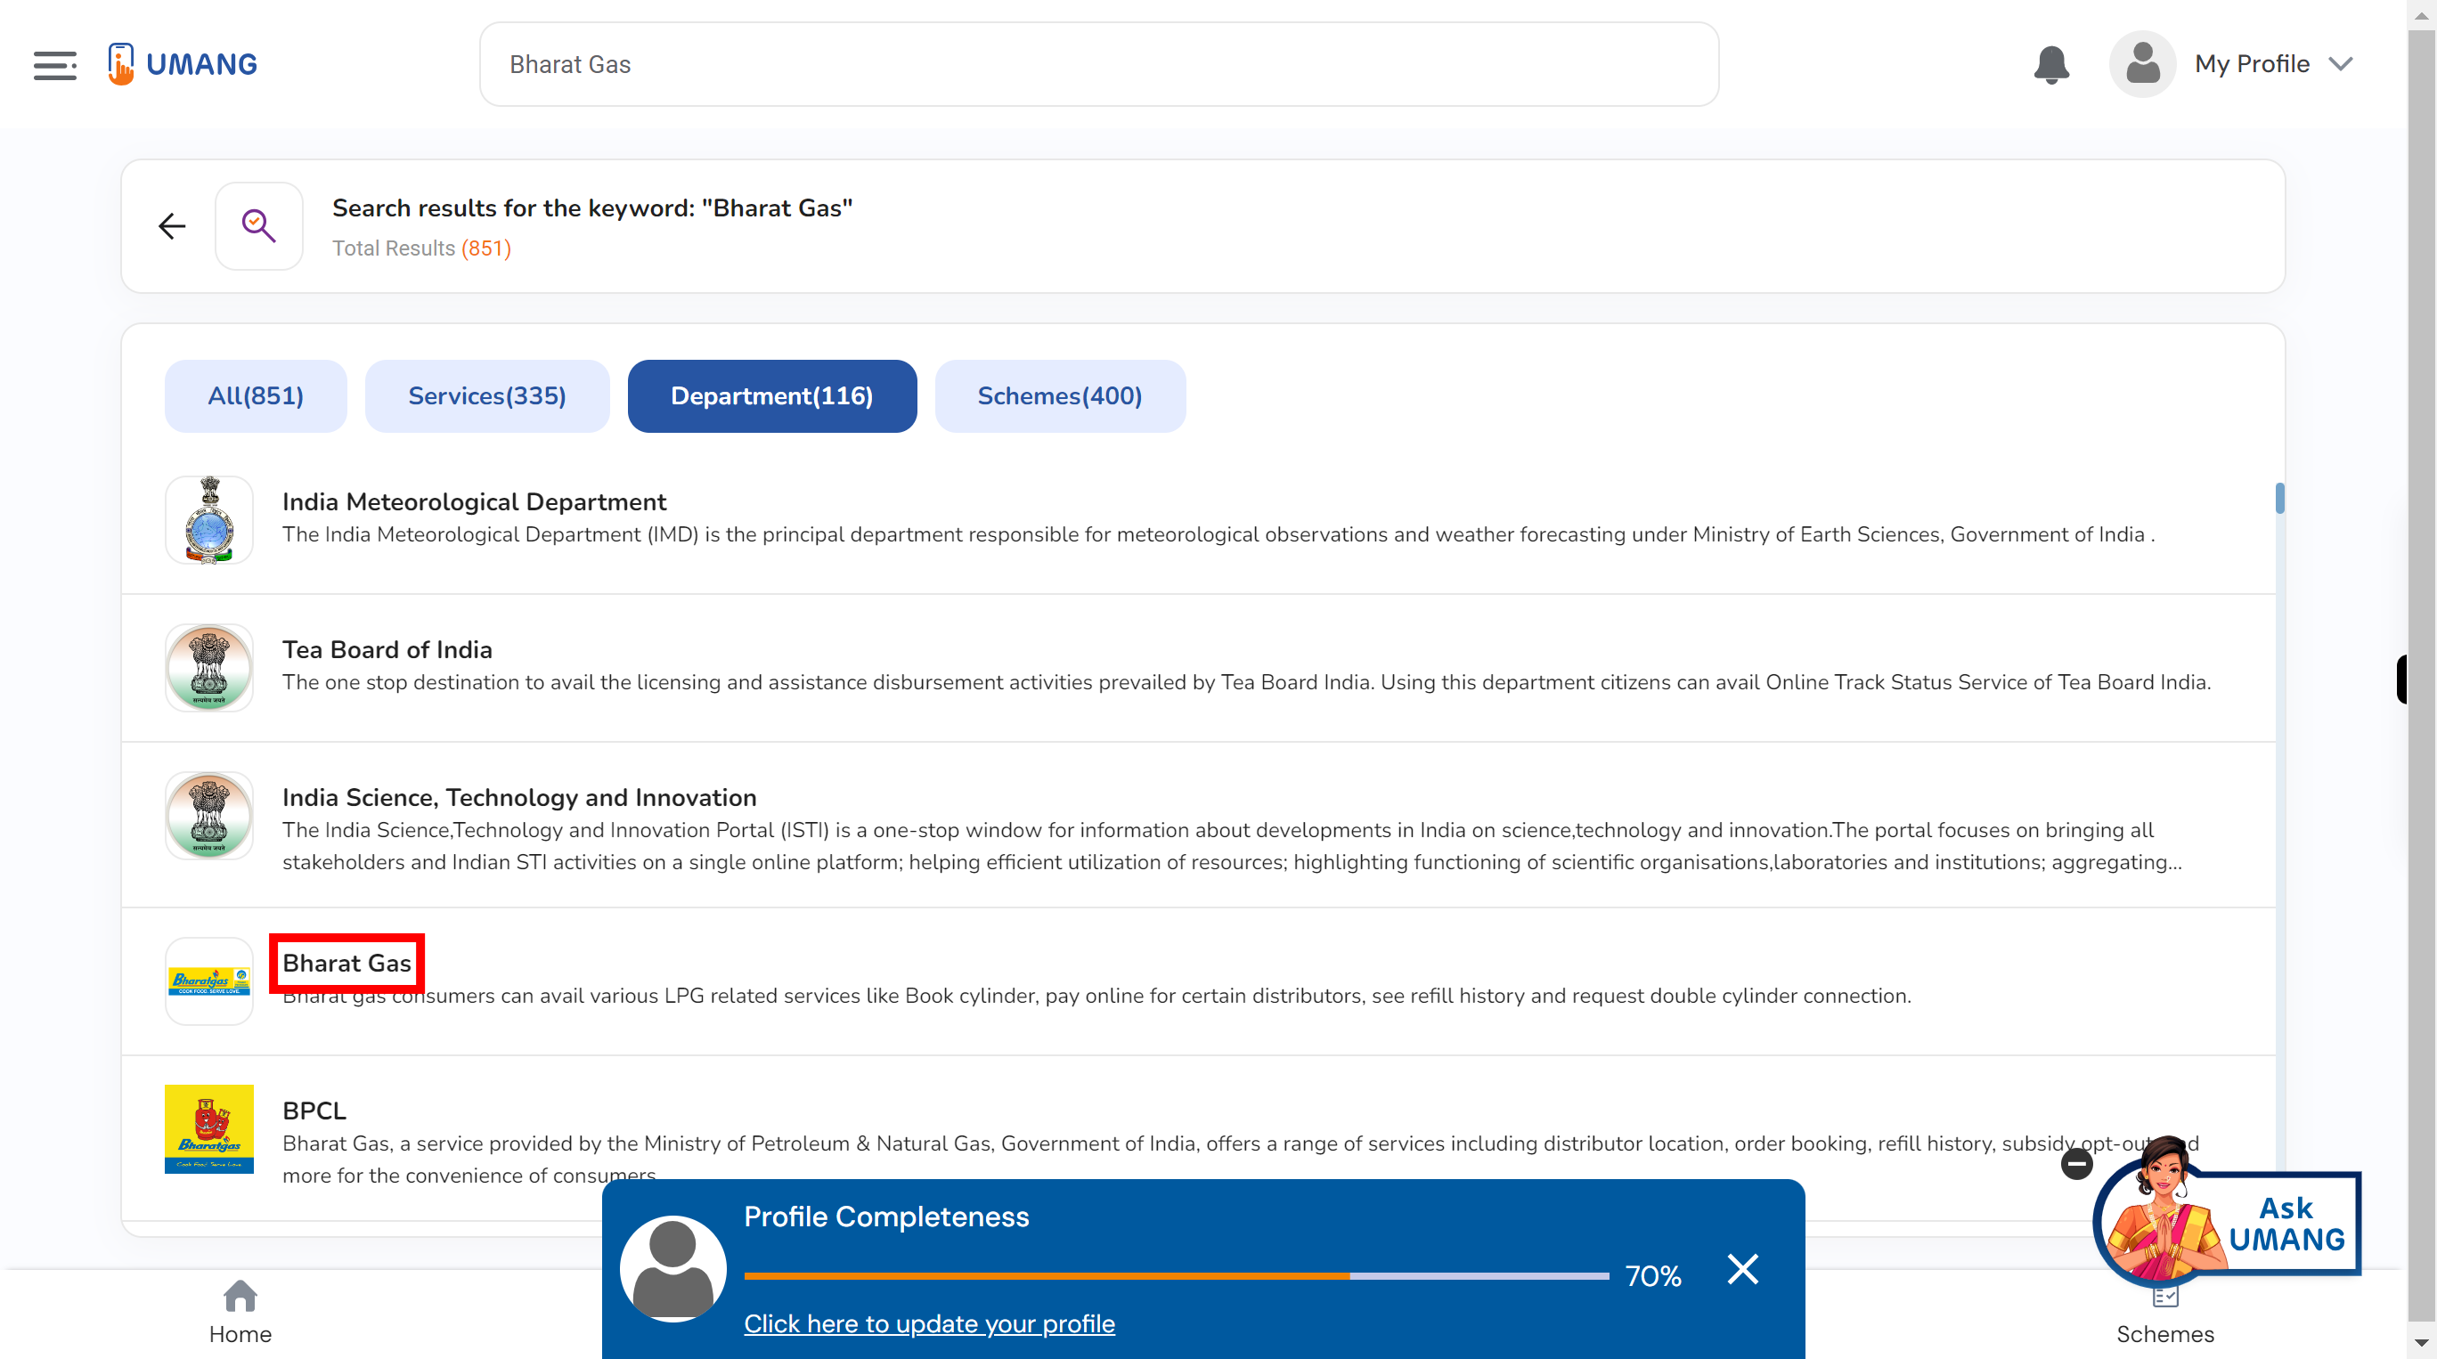Open the Bharat Gas department title
Screen dimensions: 2437x1359
pyautogui.click(x=346, y=963)
